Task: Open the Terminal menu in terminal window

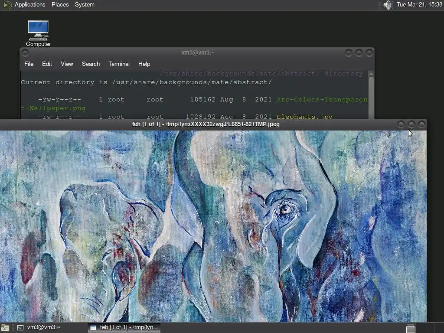Action: pyautogui.click(x=119, y=64)
